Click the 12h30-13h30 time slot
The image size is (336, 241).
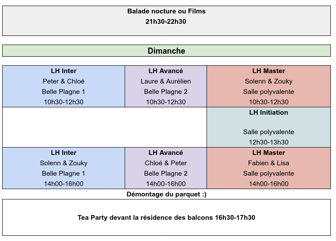pos(268,142)
